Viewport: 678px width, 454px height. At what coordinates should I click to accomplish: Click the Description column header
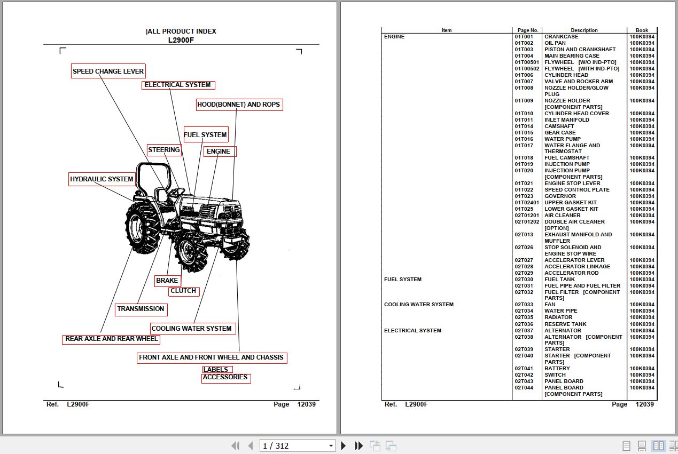(x=584, y=30)
